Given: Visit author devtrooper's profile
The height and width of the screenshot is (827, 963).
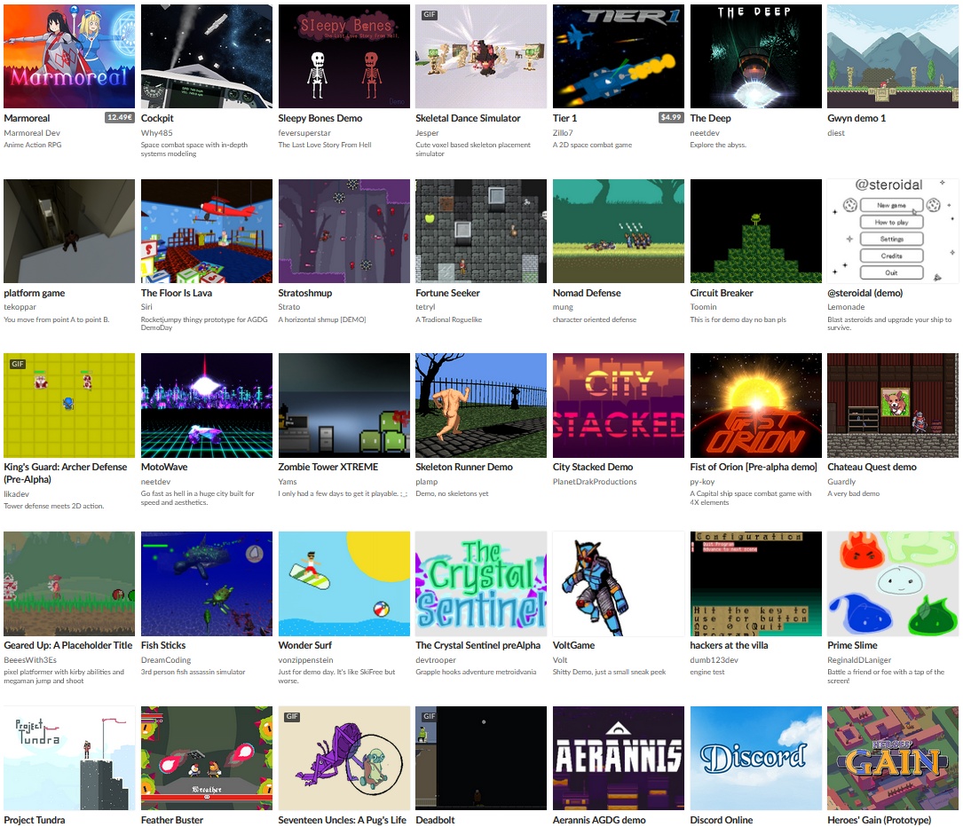Looking at the screenshot, I should (x=436, y=660).
